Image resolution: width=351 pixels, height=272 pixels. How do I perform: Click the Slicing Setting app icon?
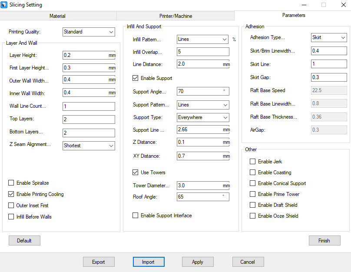coord(5,5)
